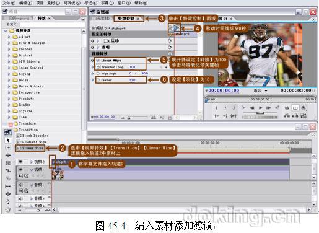Toggle the 运动 effect on or off
This screenshot has height=233, width=319.
pyautogui.click(x=92, y=41)
